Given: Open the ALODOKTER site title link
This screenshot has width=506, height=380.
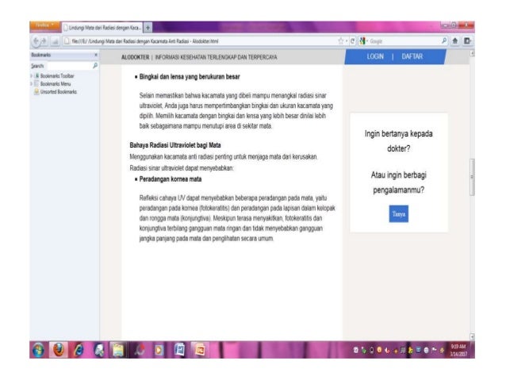Looking at the screenshot, I should tap(135, 57).
